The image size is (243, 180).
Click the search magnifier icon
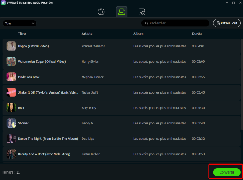[x=145, y=23]
